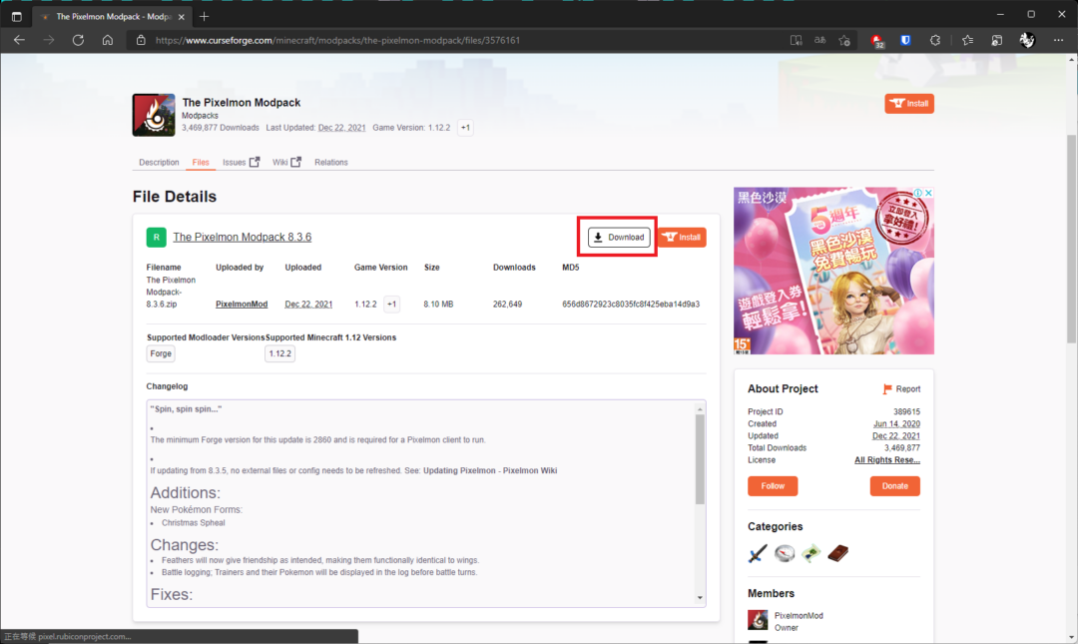
Task: Open the green arrows category icon
Action: pyautogui.click(x=811, y=553)
